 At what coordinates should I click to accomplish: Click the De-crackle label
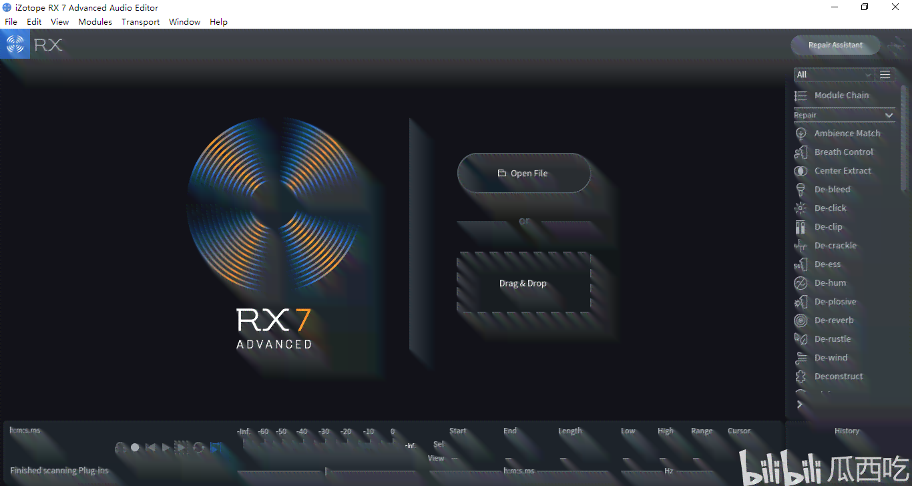coord(835,246)
